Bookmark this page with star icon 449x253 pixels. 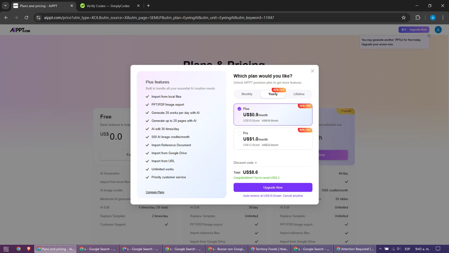tap(404, 18)
